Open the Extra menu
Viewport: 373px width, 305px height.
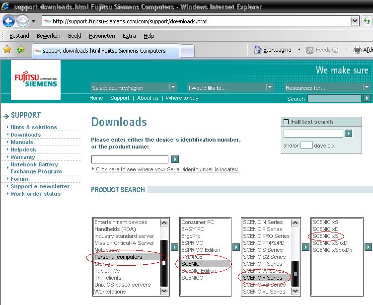pos(129,36)
